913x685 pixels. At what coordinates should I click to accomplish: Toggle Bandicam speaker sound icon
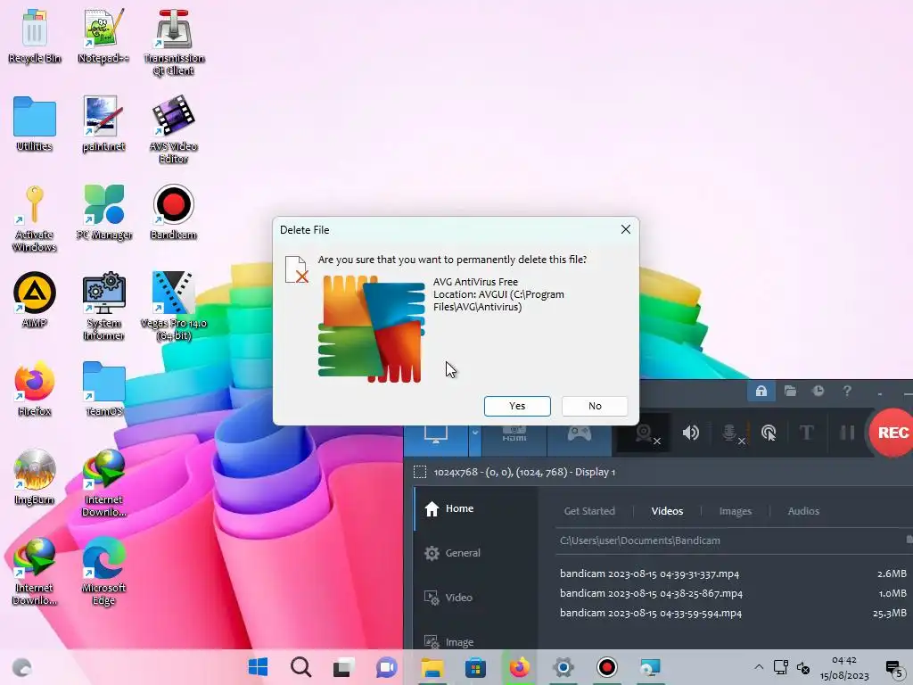tap(691, 433)
